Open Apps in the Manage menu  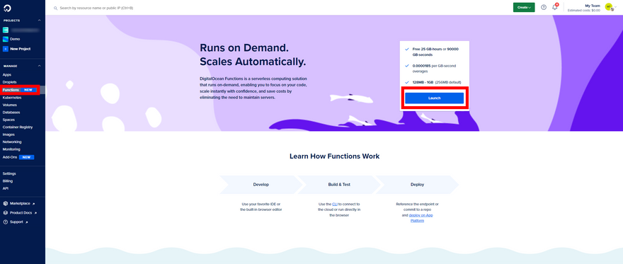point(7,74)
